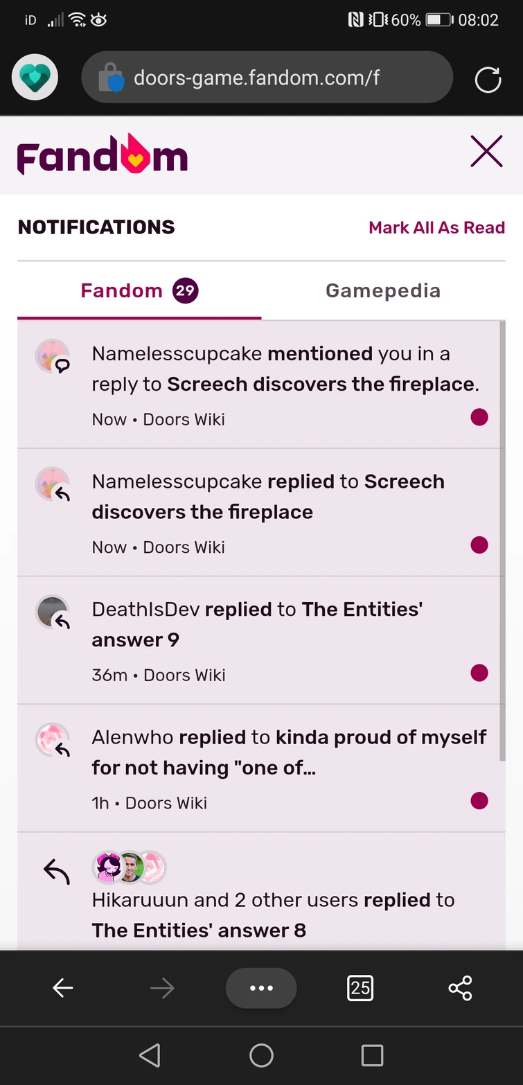
Task: Clear the unread indicator on Alenwho's reply
Action: point(479,801)
